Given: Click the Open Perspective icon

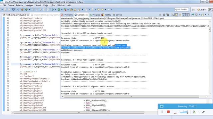Looking at the screenshot, I should pyautogui.click(x=193, y=10).
